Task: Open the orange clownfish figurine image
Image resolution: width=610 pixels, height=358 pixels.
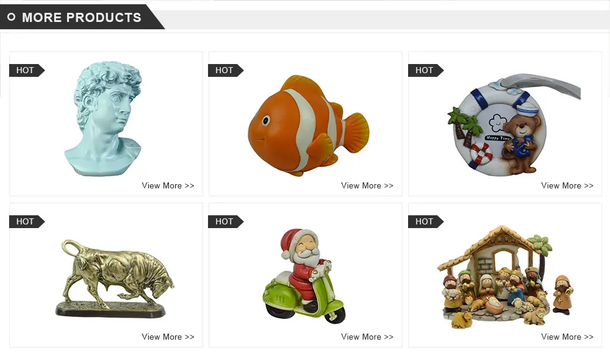Action: click(309, 125)
